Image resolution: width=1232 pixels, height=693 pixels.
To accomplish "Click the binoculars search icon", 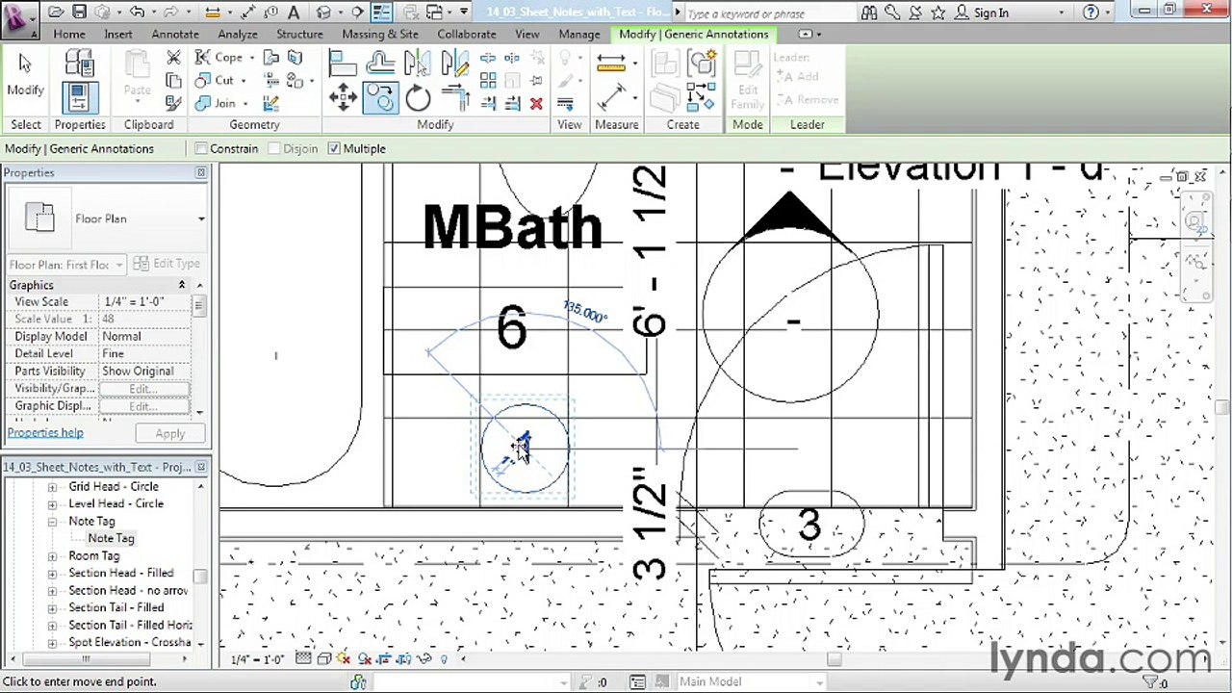I will click(x=869, y=13).
